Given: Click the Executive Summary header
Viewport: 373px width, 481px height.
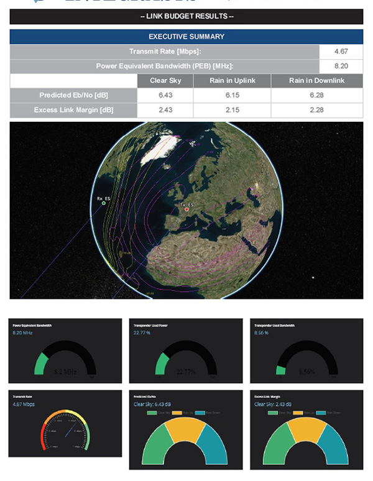Looking at the screenshot, I should [186, 37].
